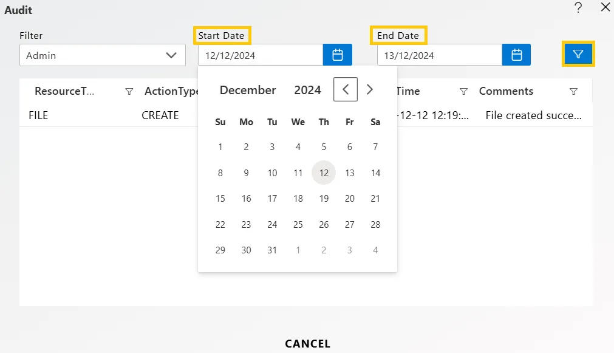Select December month header in calendar
This screenshot has height=353, width=614.
(x=248, y=90)
